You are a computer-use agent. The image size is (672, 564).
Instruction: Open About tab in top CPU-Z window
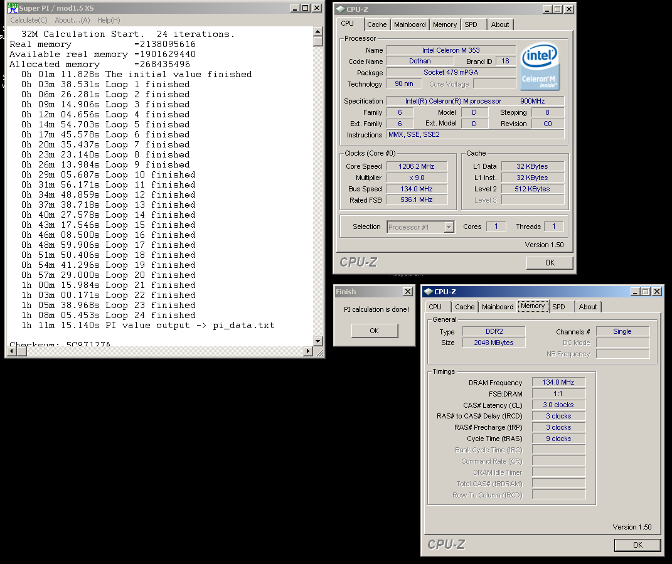point(499,24)
